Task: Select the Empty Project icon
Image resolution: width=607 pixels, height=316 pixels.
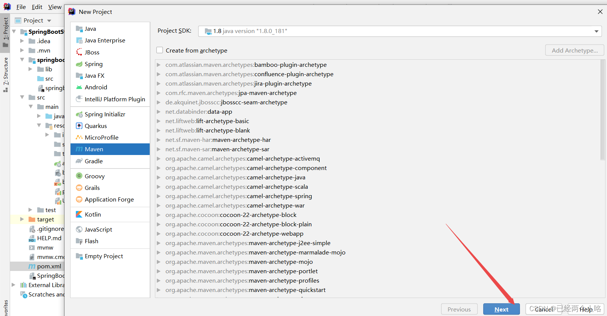Action: (x=79, y=256)
